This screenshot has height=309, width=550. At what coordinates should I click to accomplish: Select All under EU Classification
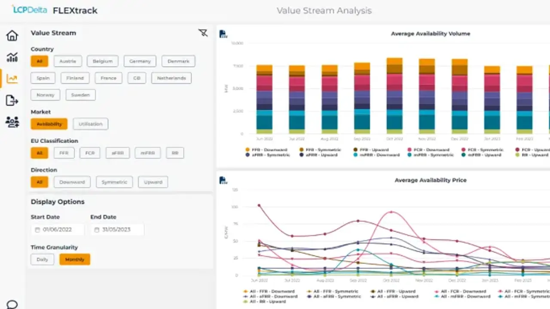(x=40, y=153)
